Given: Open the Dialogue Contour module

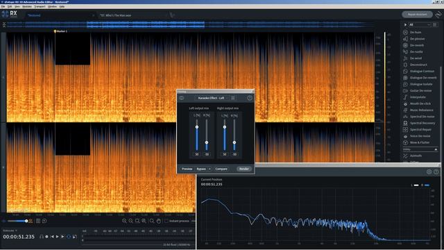Looking at the screenshot, I should point(422,72).
